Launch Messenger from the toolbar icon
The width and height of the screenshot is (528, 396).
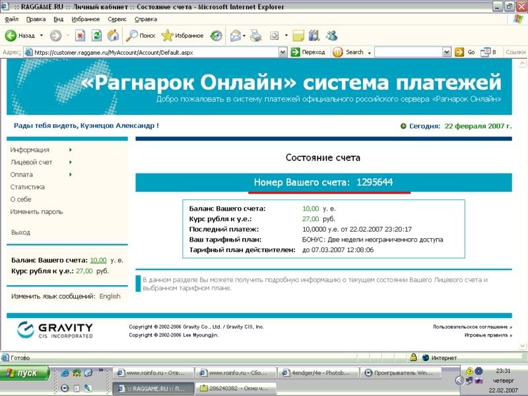[332, 36]
